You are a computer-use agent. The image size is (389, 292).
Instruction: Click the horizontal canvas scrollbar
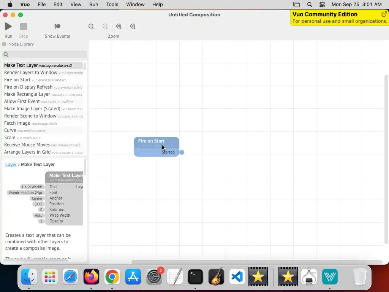click(x=257, y=262)
